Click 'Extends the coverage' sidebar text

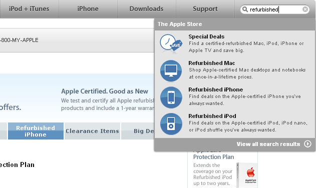coord(213,174)
